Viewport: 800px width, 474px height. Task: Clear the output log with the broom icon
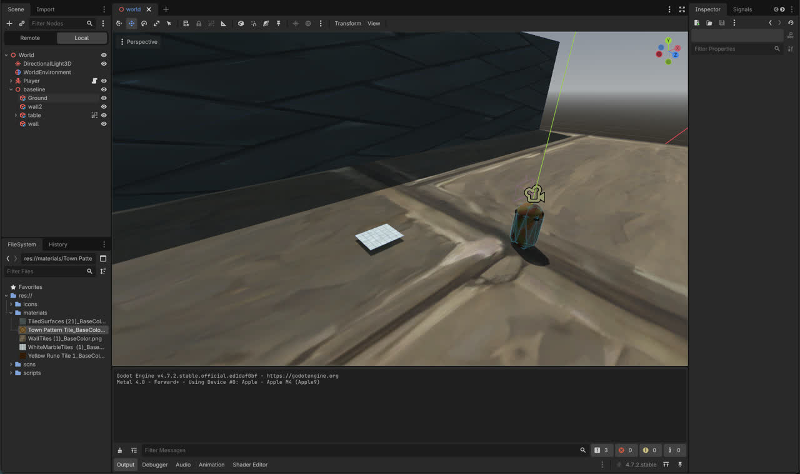tap(120, 450)
